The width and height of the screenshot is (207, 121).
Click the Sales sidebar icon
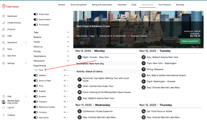click(4, 49)
